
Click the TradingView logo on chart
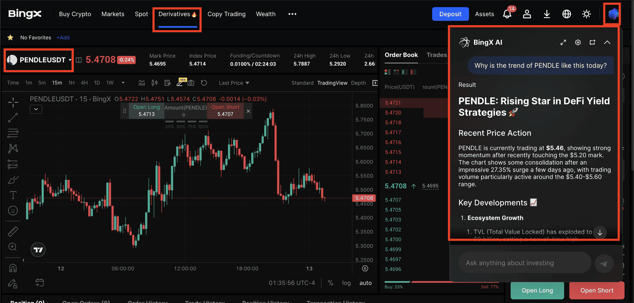pyautogui.click(x=38, y=250)
